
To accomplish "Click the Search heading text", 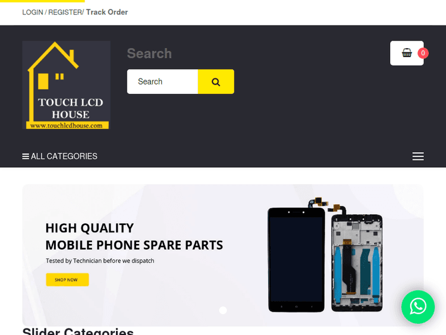I will pos(149,54).
